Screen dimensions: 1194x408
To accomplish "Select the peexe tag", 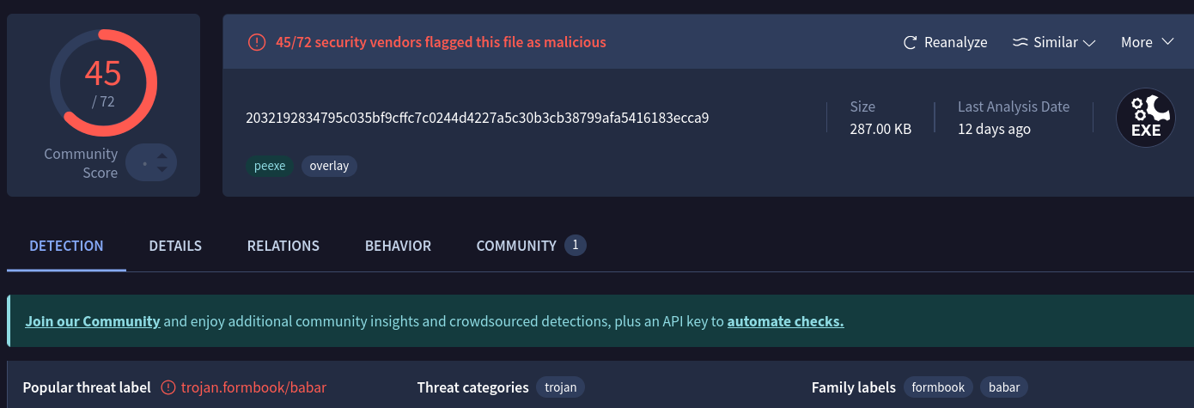I will pos(270,166).
